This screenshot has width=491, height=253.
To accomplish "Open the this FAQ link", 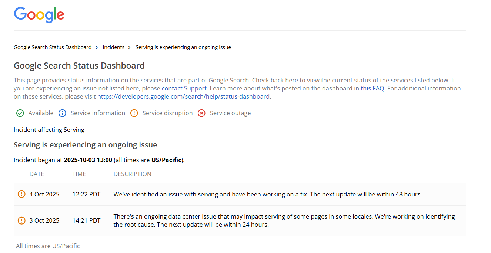I will (x=372, y=88).
